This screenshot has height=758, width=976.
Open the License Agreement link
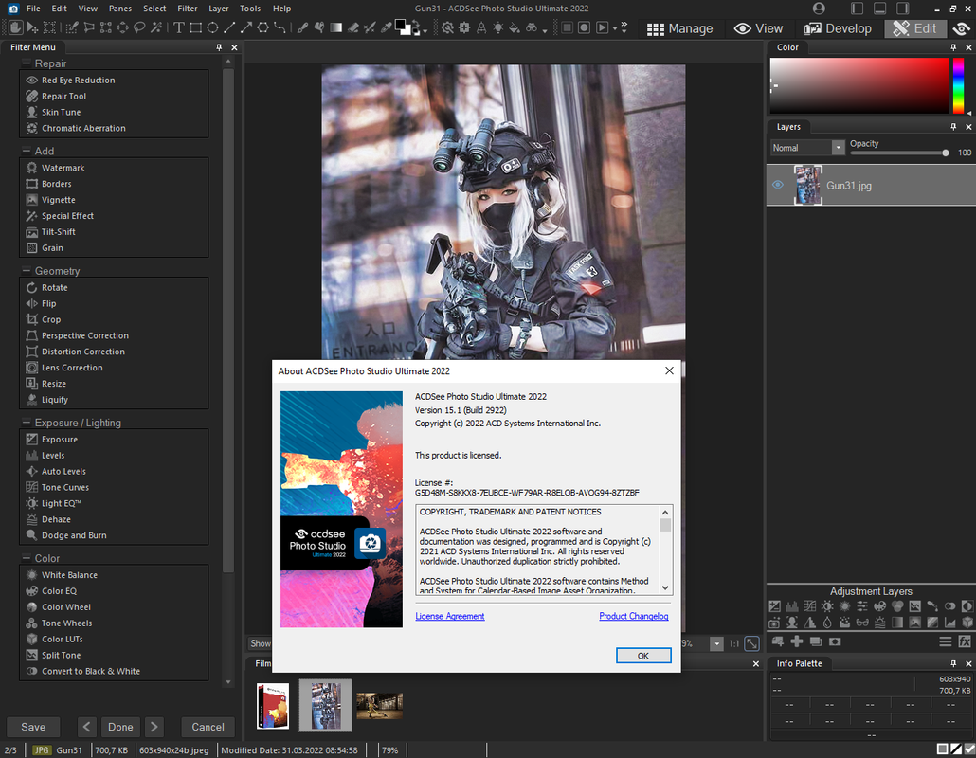point(450,617)
